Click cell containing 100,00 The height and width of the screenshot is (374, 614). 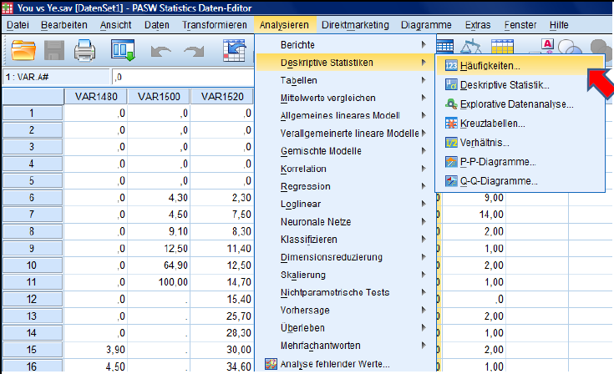coord(159,282)
